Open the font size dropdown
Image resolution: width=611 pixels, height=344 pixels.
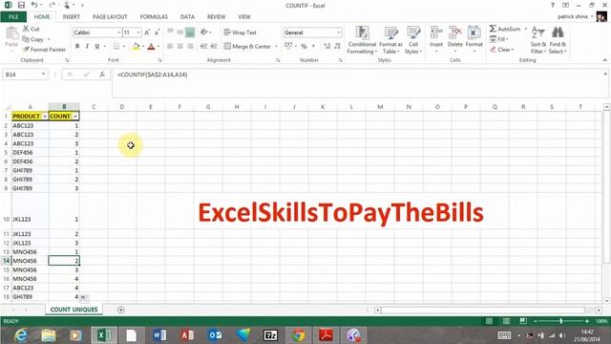tap(137, 32)
